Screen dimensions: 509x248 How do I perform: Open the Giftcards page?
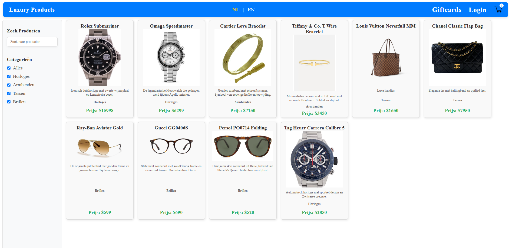[447, 10]
